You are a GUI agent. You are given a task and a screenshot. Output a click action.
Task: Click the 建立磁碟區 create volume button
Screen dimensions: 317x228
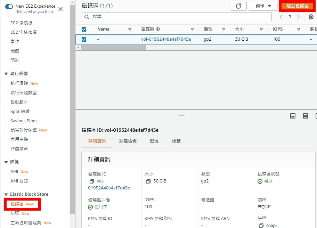pos(298,6)
